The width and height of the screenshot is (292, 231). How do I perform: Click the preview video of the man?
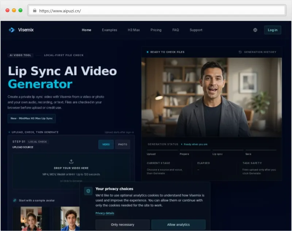pyautogui.click(x=212, y=97)
